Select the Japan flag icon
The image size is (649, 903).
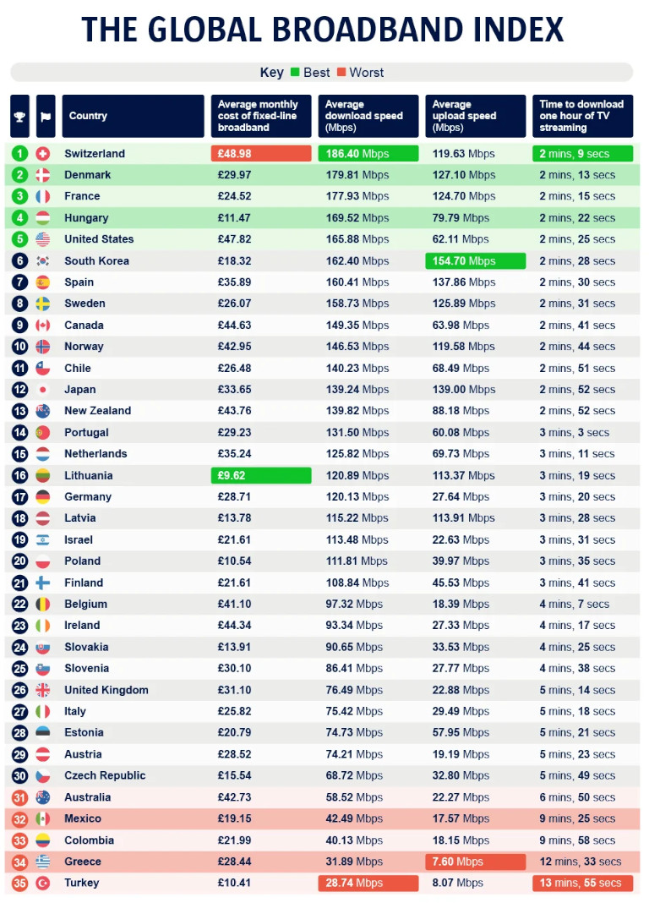pos(42,390)
